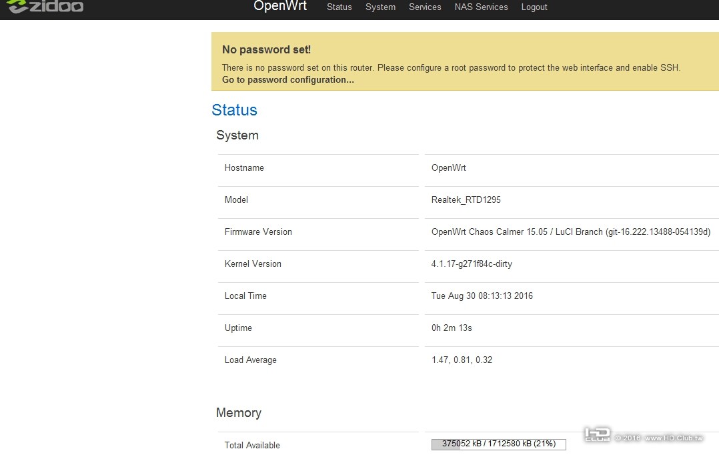Click the No password set! heading
The image size is (719, 455).
click(266, 50)
